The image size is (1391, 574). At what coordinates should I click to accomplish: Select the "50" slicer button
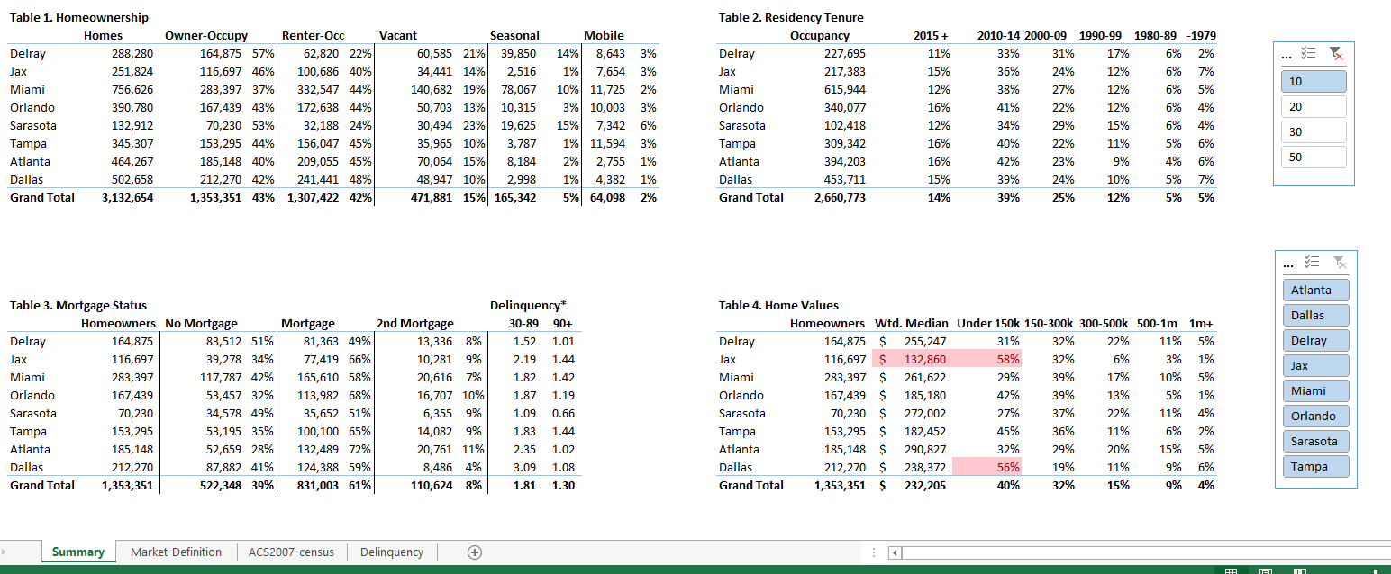point(1314,157)
